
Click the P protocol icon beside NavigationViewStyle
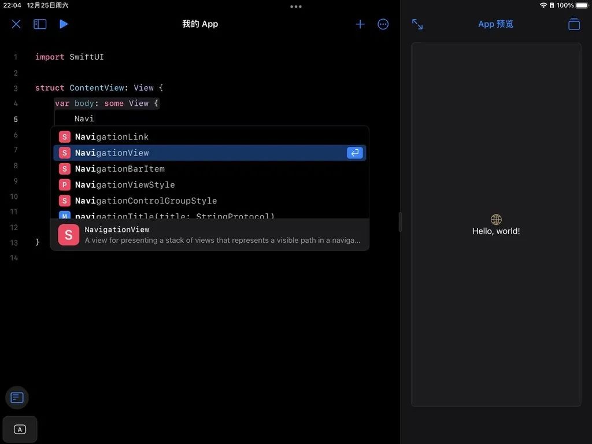[65, 184]
